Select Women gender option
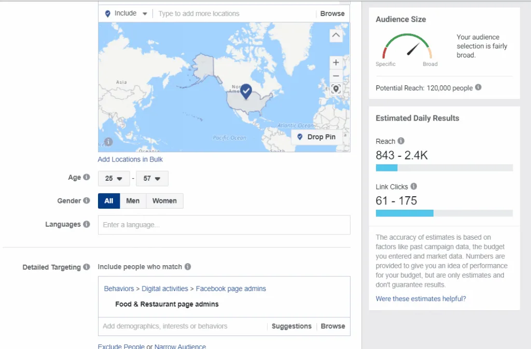 point(164,201)
